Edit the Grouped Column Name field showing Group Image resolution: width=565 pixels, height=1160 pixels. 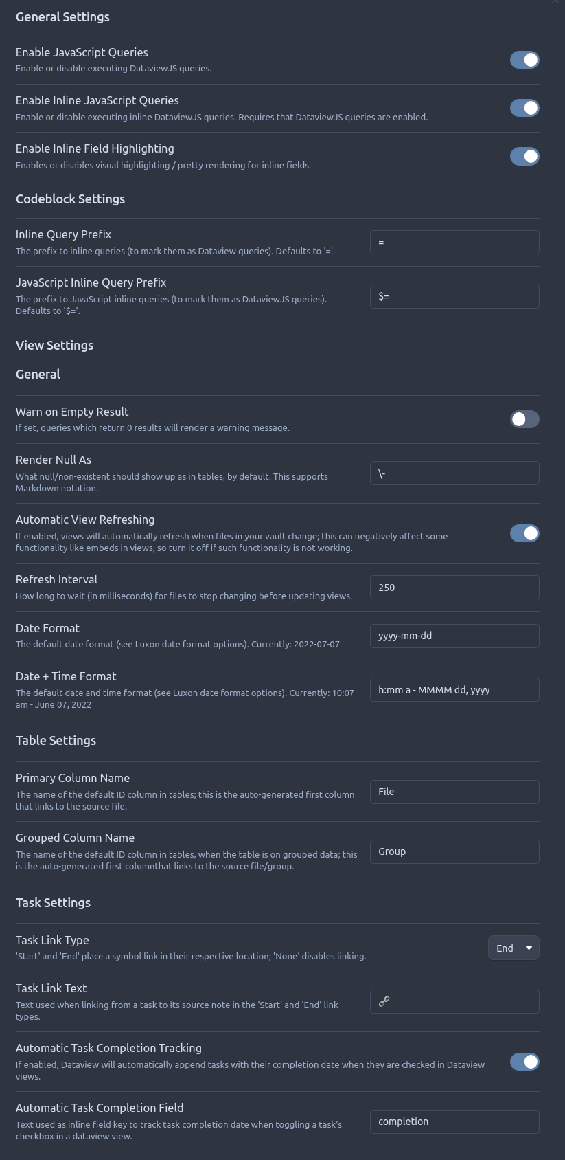(x=454, y=851)
